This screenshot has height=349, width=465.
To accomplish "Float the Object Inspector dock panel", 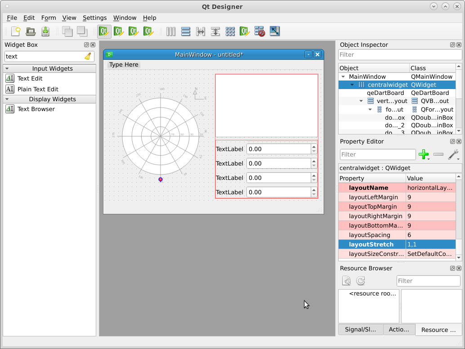I will point(452,45).
